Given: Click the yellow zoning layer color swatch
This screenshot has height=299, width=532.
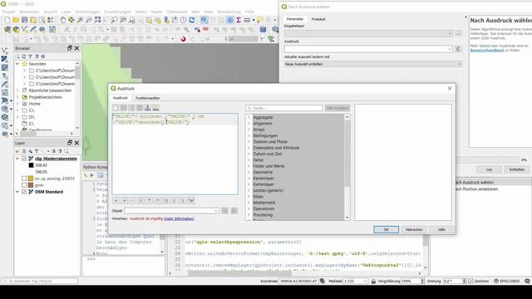Looking at the screenshot, I should pos(31,179).
